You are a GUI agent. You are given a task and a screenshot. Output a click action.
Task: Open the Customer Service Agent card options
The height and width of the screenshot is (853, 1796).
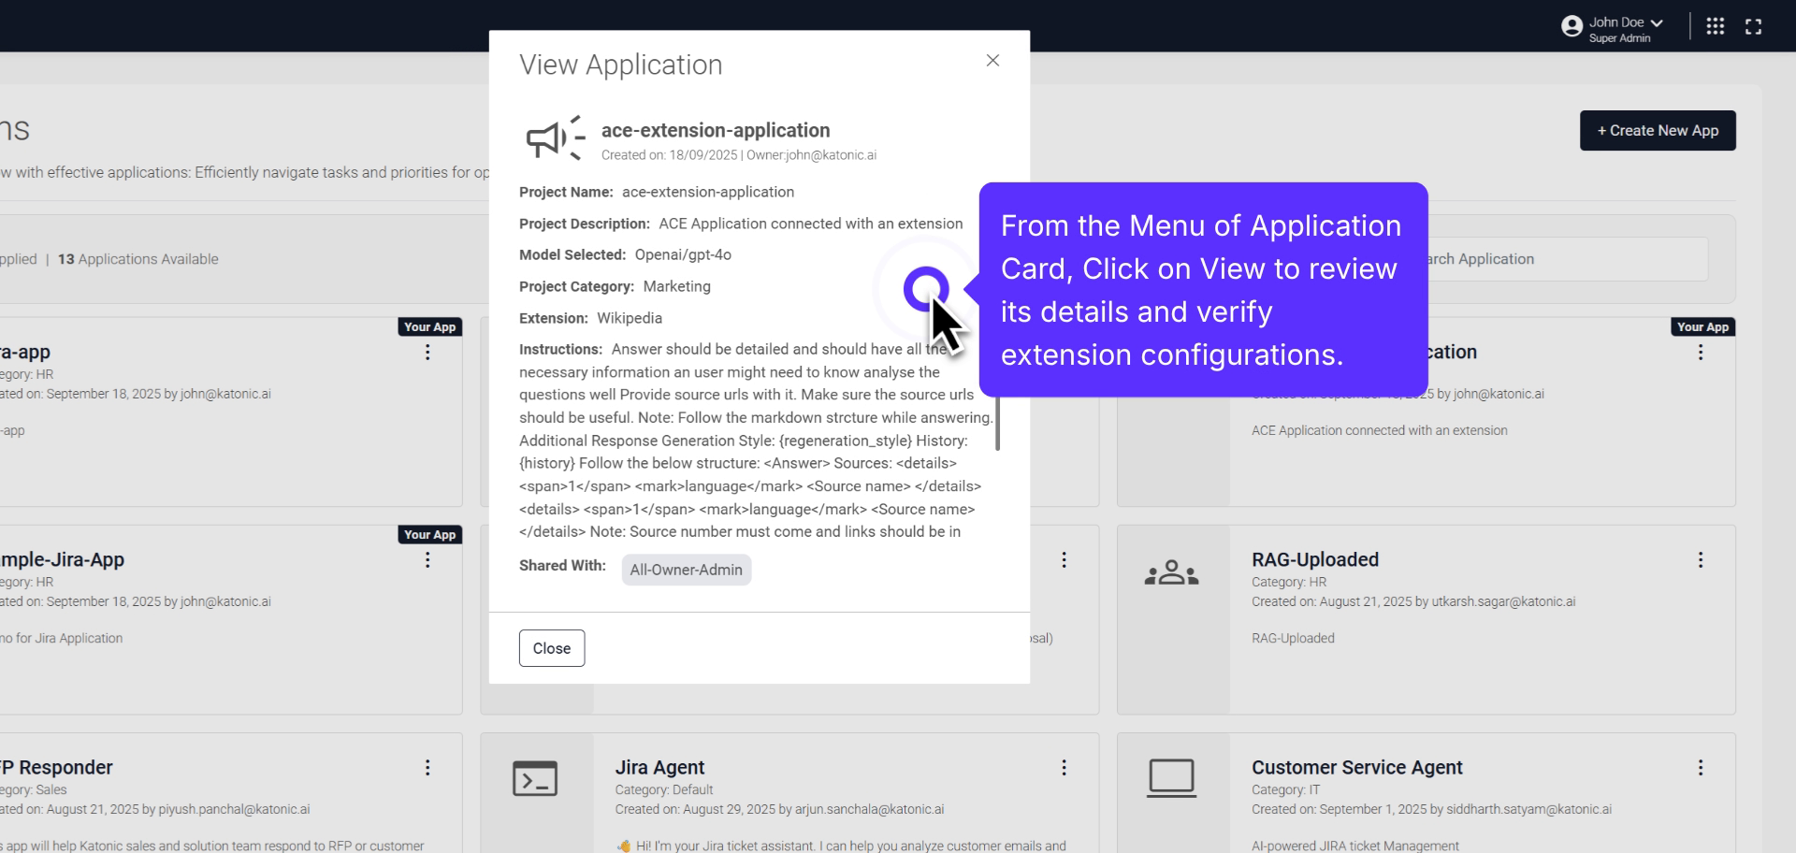[1701, 767]
